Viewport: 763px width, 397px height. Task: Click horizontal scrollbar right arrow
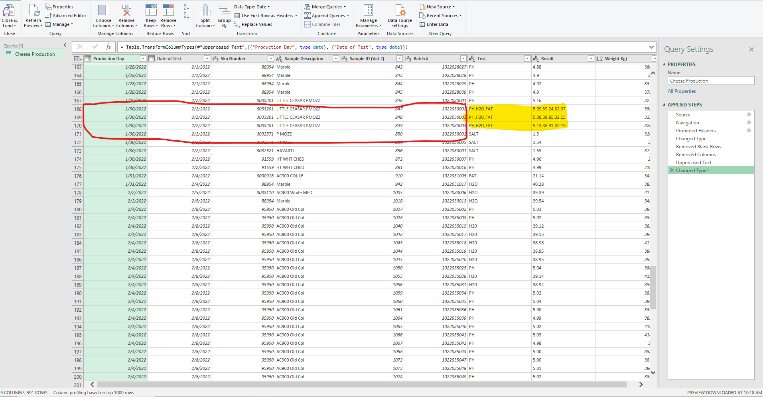[x=641, y=384]
